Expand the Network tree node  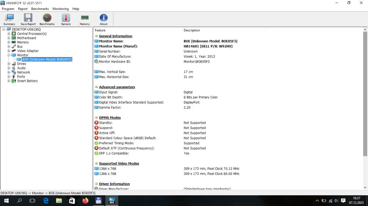[9, 72]
